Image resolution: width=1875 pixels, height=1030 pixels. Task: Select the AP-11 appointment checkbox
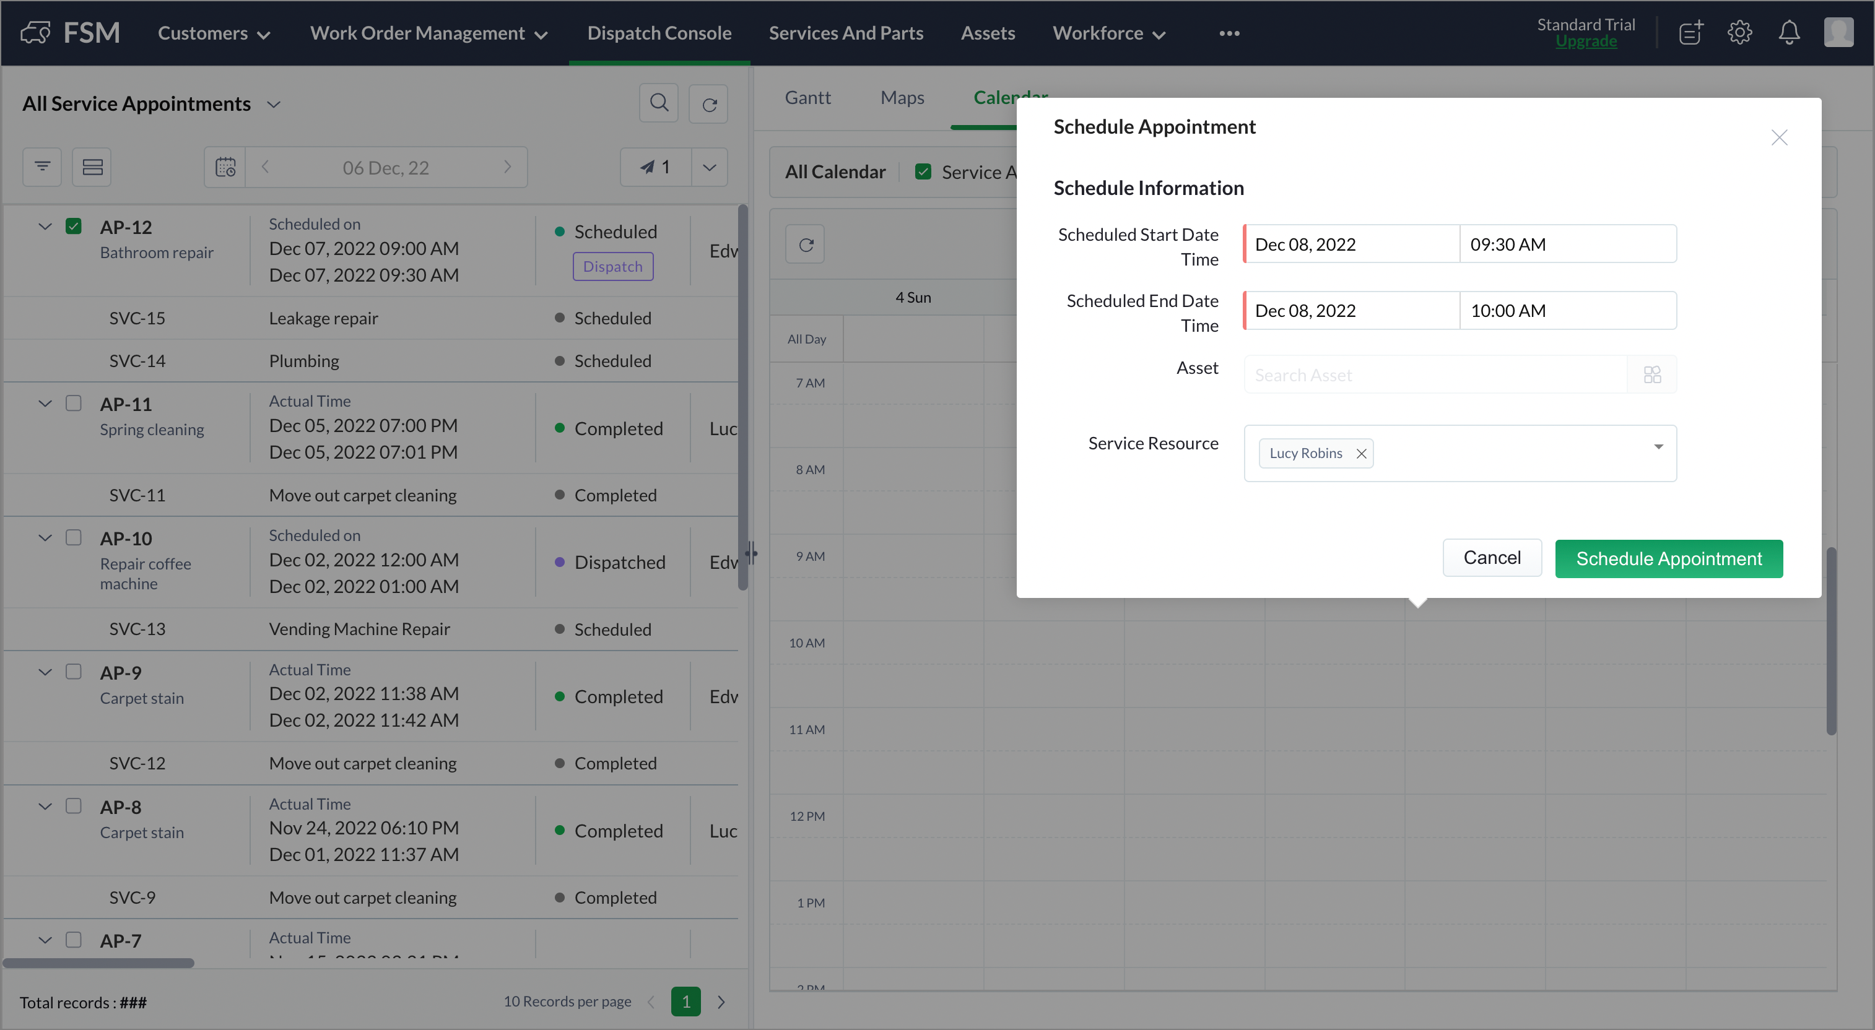[74, 403]
